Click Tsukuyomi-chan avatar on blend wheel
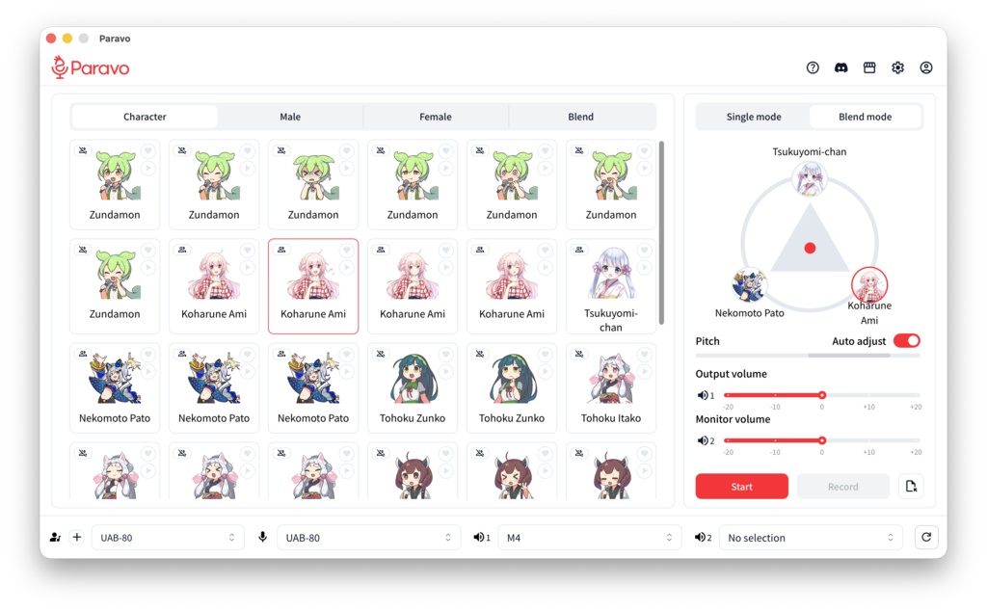Viewport: 987px width, 611px height. 810,178
